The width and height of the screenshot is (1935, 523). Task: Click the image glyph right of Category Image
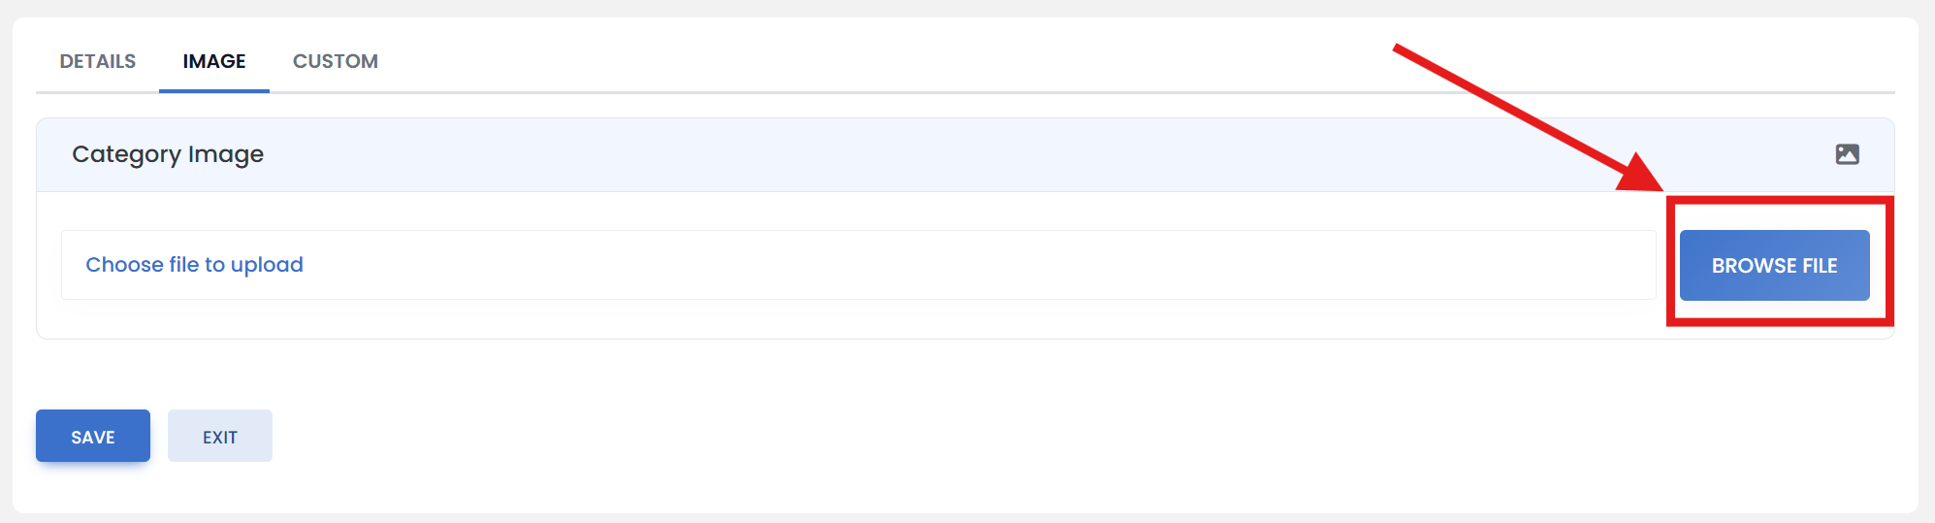coord(1847,154)
